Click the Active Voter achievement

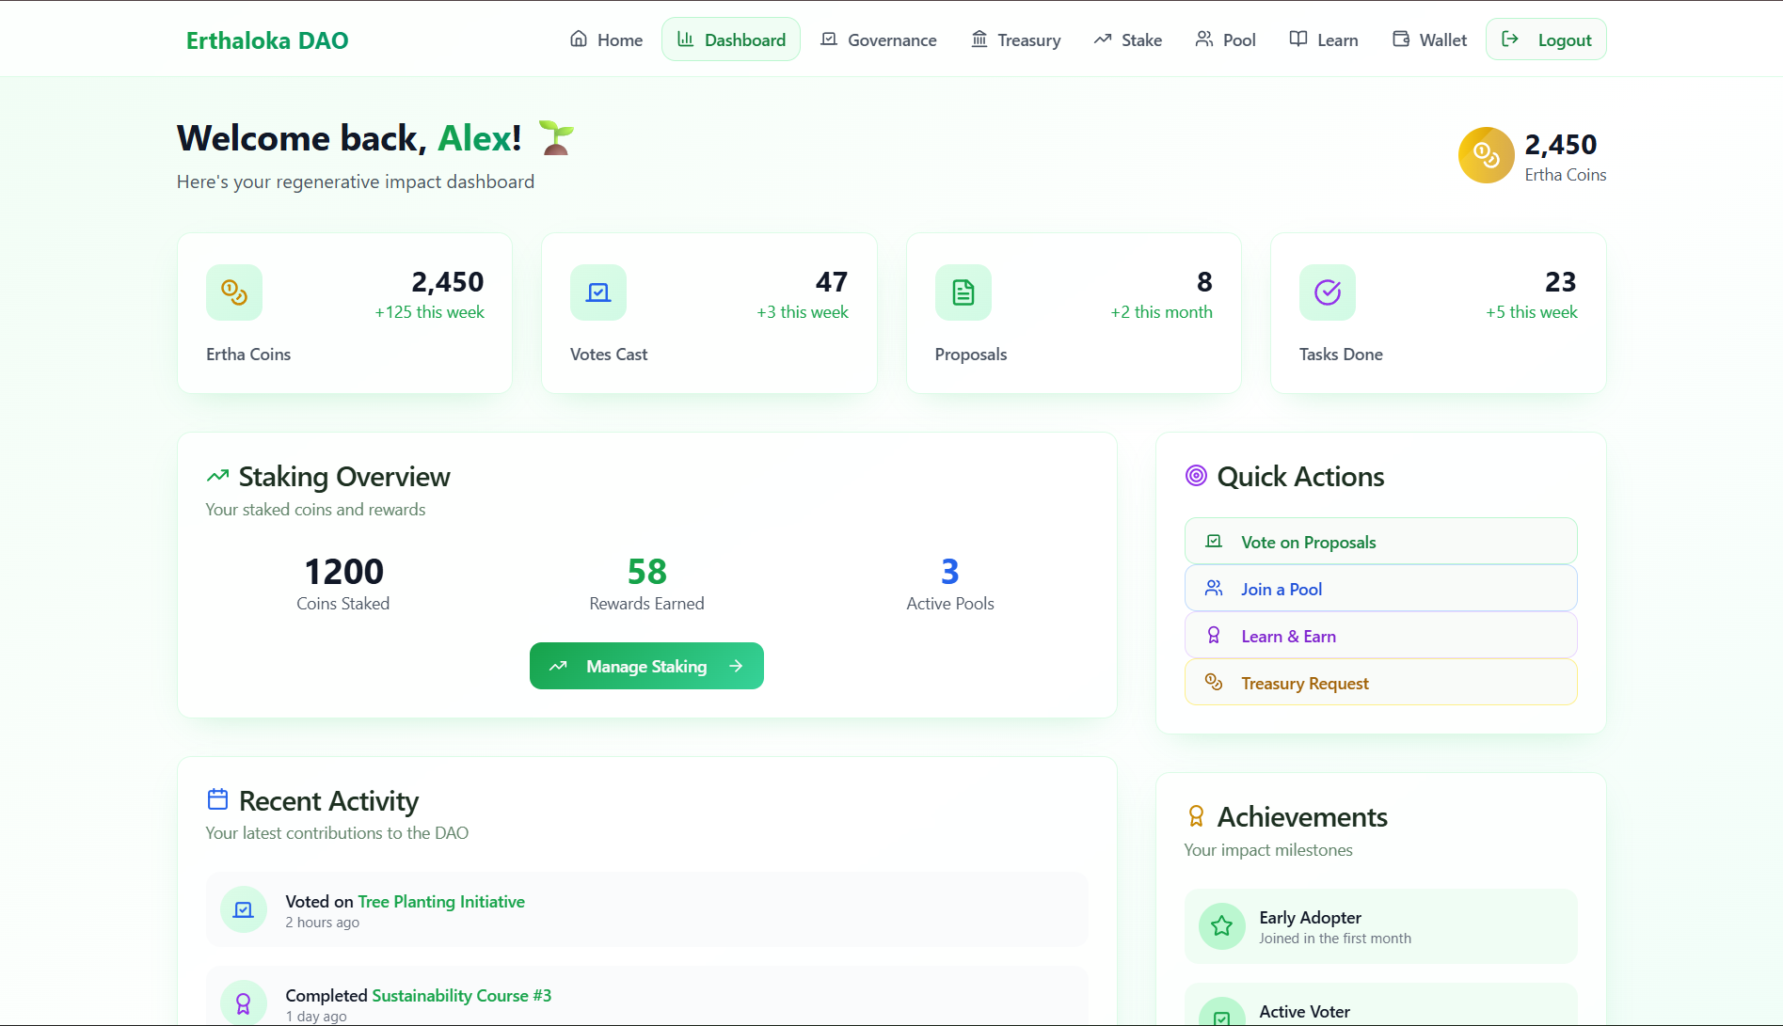coord(1380,1006)
